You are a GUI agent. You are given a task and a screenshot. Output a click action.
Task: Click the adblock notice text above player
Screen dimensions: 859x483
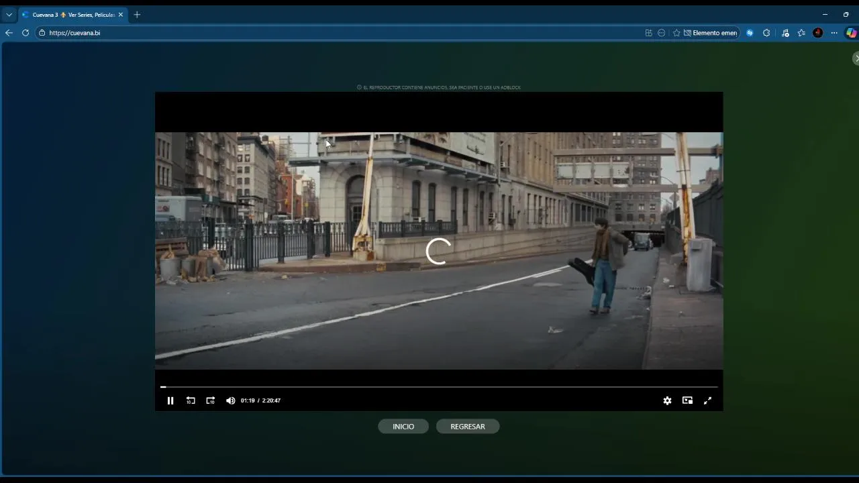[x=439, y=87]
